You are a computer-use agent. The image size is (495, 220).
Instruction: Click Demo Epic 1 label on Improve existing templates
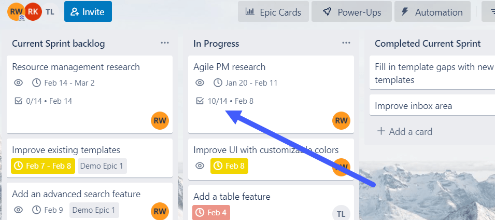(x=102, y=166)
